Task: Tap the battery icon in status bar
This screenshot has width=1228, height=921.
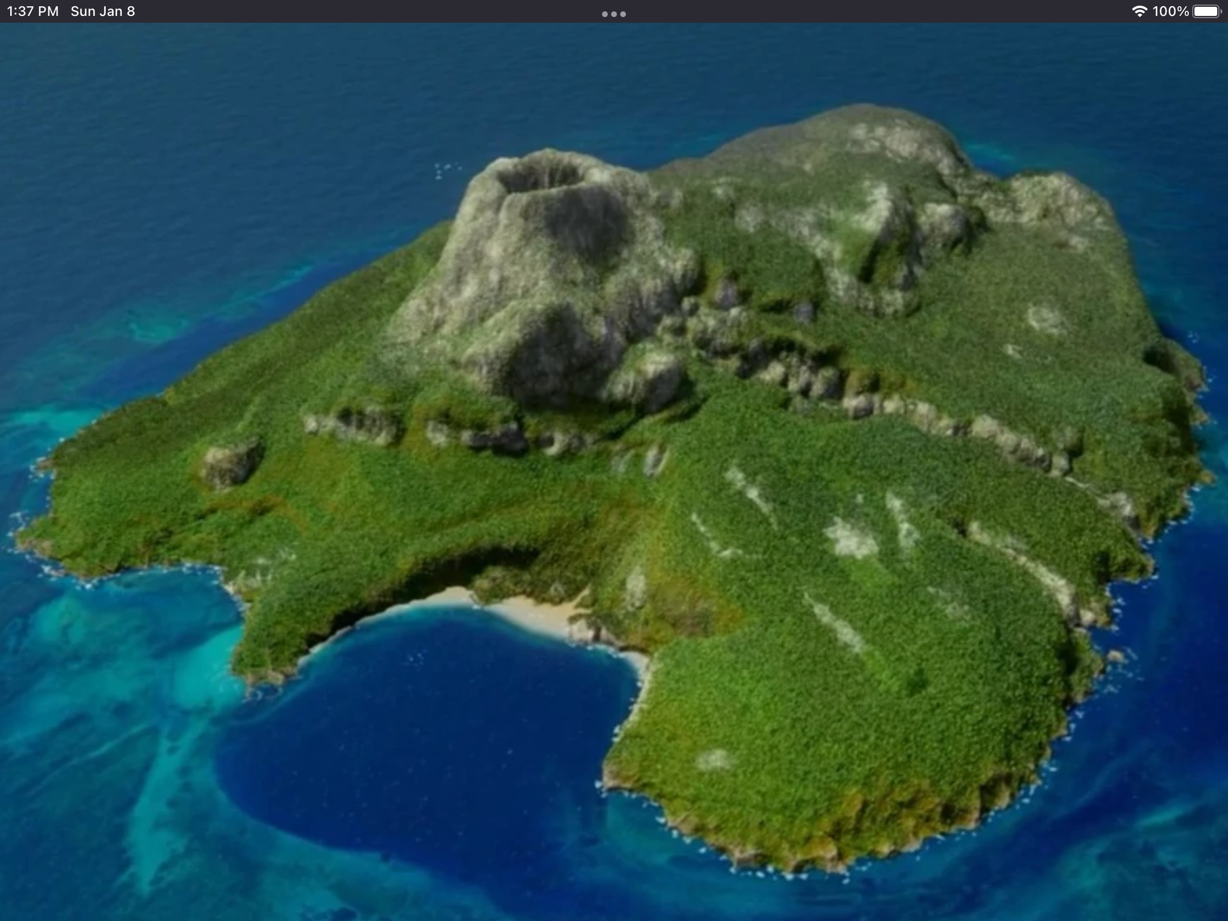Action: [x=1206, y=11]
